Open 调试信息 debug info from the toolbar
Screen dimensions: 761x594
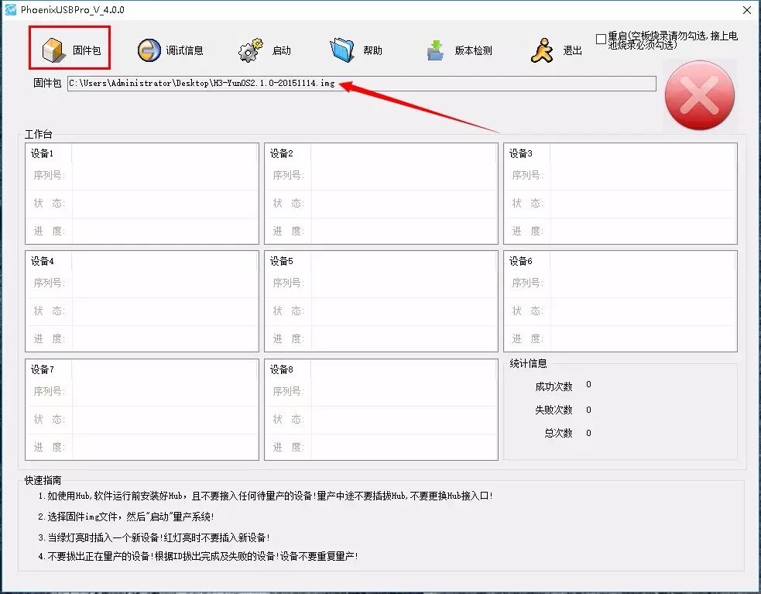click(x=149, y=50)
